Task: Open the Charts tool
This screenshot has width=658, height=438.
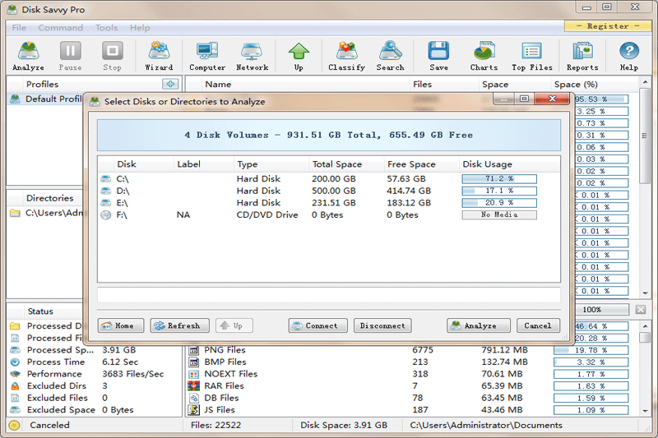Action: [x=484, y=56]
